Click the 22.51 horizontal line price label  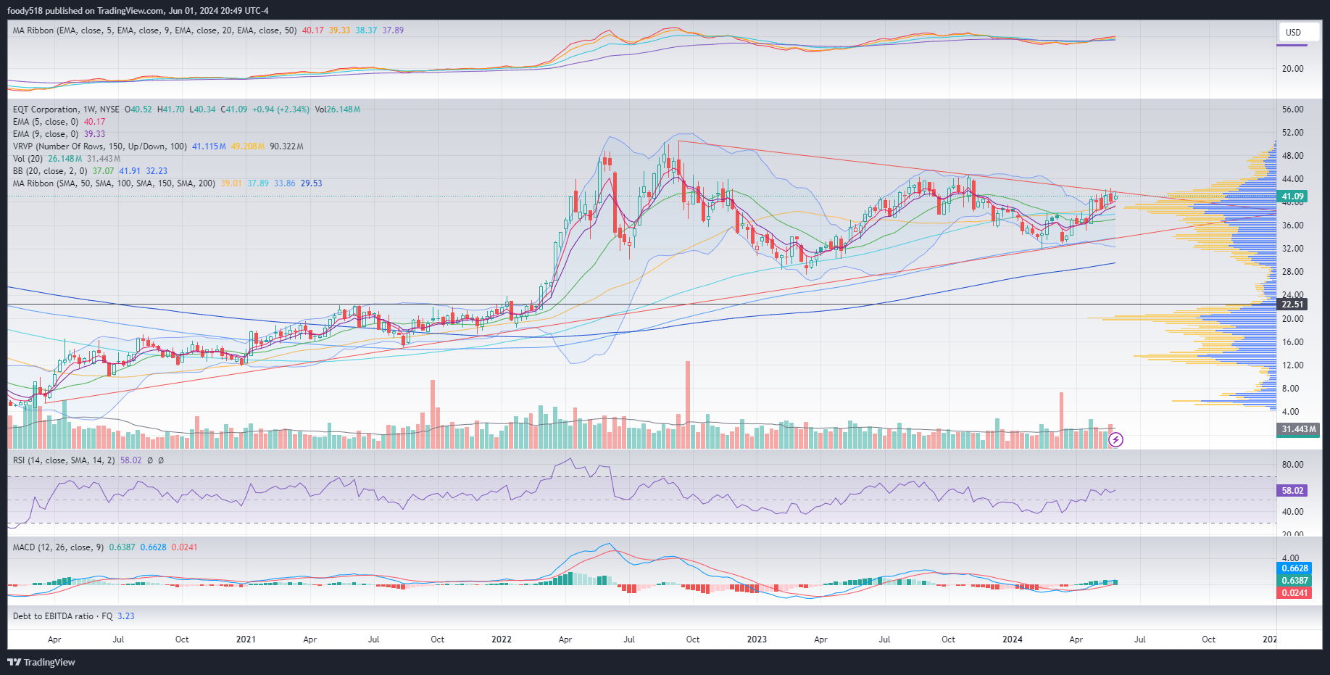click(1293, 305)
